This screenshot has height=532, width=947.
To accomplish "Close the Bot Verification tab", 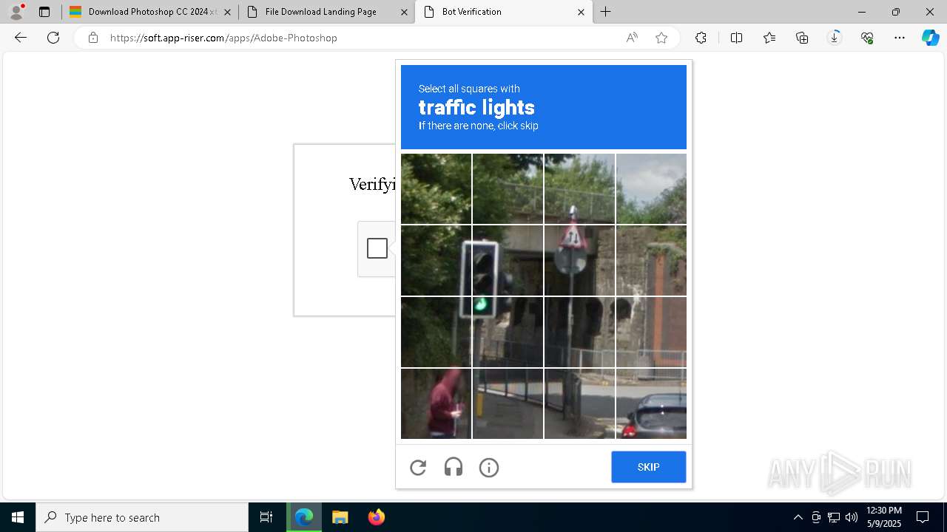I will pos(581,12).
